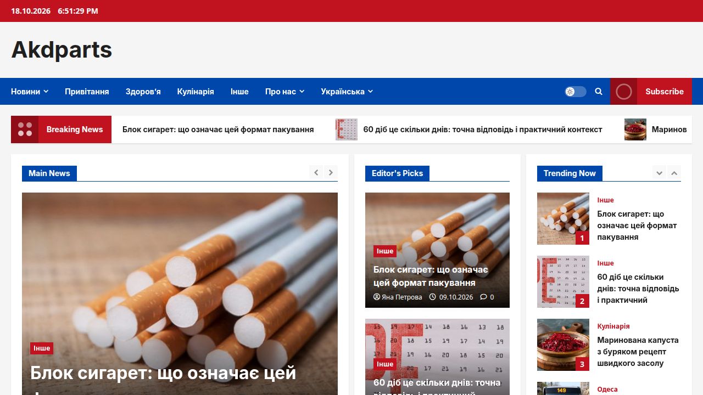Image resolution: width=703 pixels, height=395 pixels.
Task: Open Editor's Picks Блок сигарет article title
Action: [x=431, y=276]
